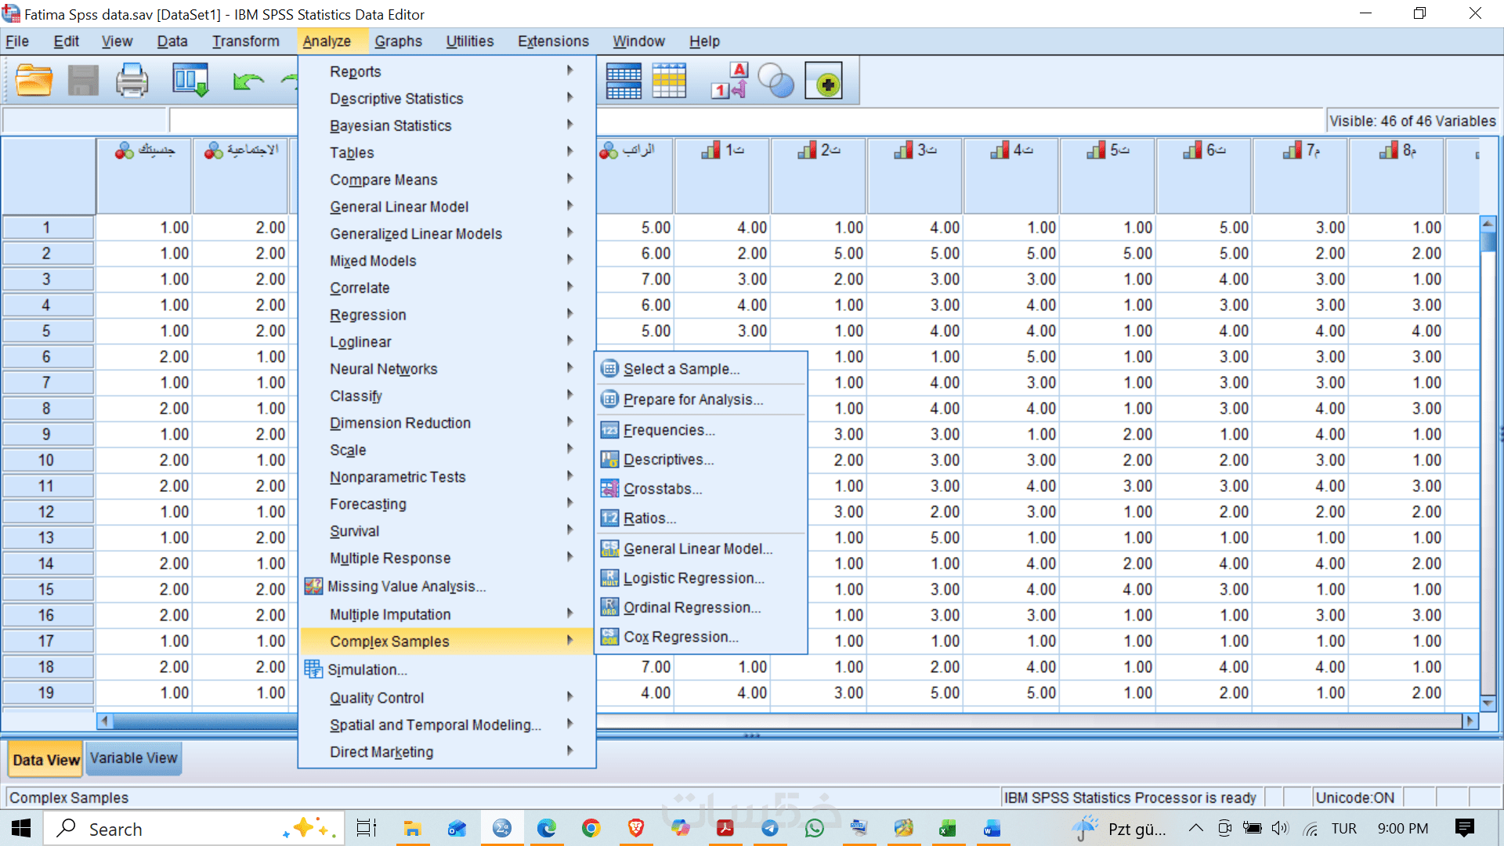The image size is (1504, 846).
Task: Click the Recall recently used dialogs icon
Action: [x=190, y=81]
